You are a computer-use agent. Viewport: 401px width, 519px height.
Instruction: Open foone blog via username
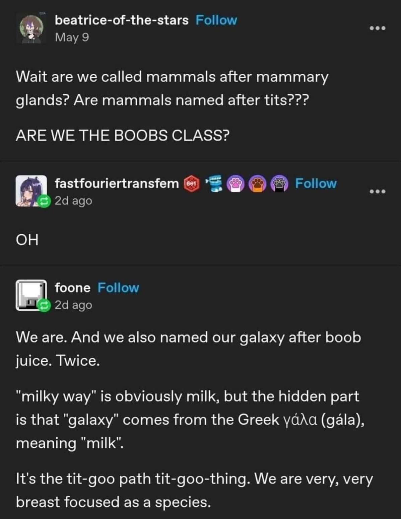click(x=73, y=288)
